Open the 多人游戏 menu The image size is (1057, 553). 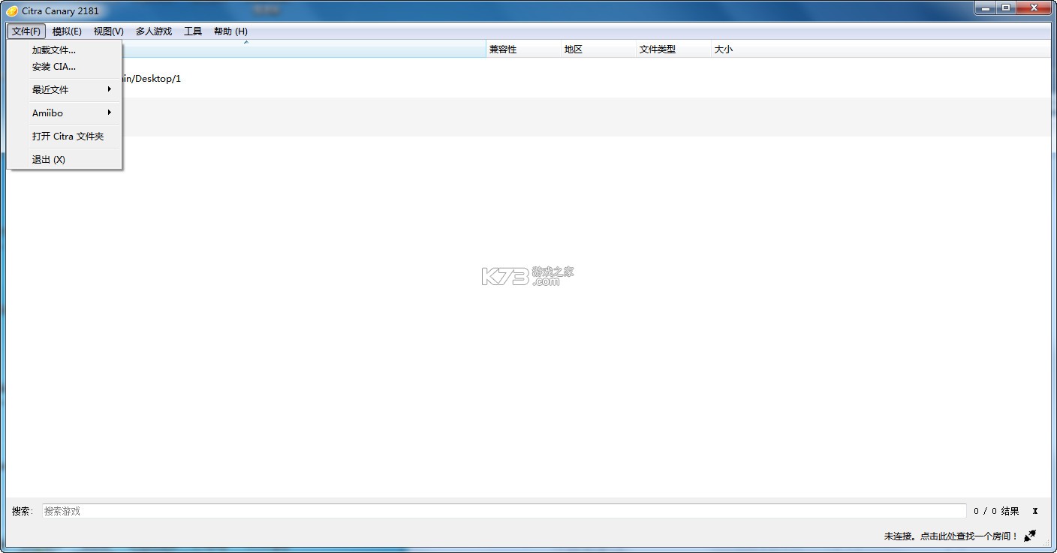(154, 32)
